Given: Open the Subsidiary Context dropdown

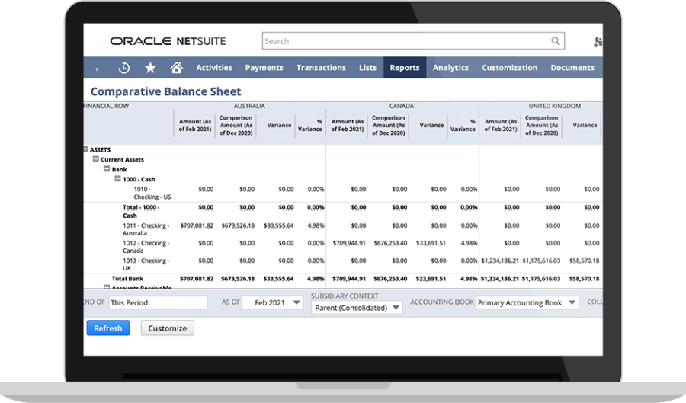Looking at the screenshot, I should pyautogui.click(x=357, y=308).
